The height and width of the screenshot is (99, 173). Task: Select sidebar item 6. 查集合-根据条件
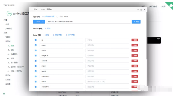pyautogui.click(x=15, y=67)
